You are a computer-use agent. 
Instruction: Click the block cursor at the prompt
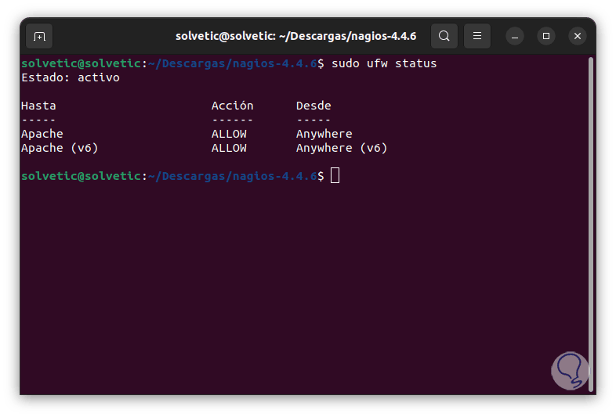pyautogui.click(x=335, y=176)
